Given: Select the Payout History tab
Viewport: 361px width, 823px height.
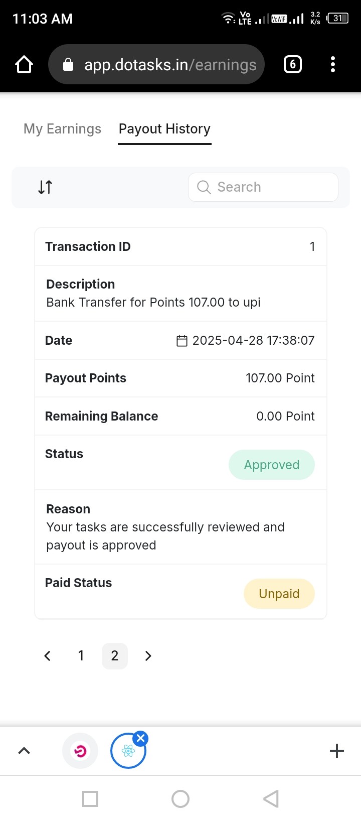Looking at the screenshot, I should tap(164, 129).
